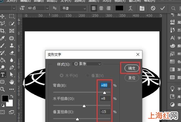Select the Healing Brush tool
This screenshot has width=181, height=122.
(12, 38)
